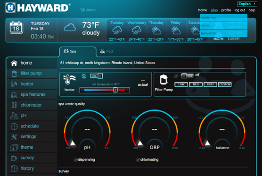Click the settings tools icon
Image resolution: width=262 pixels, height=176 pixels.
[14, 137]
